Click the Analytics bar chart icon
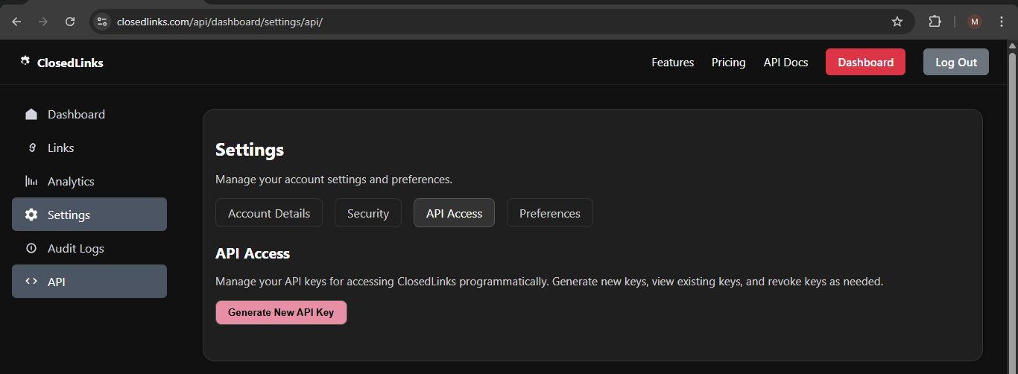1018x374 pixels. click(x=31, y=181)
